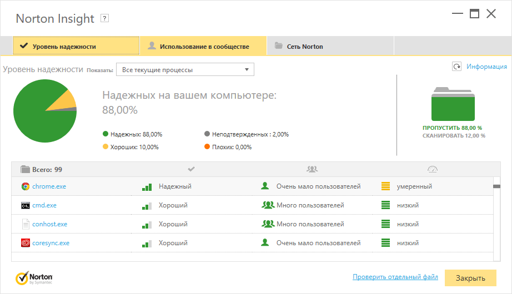Click the single user icon in chrome.exe row
The width and height of the screenshot is (512, 294).
(265, 186)
